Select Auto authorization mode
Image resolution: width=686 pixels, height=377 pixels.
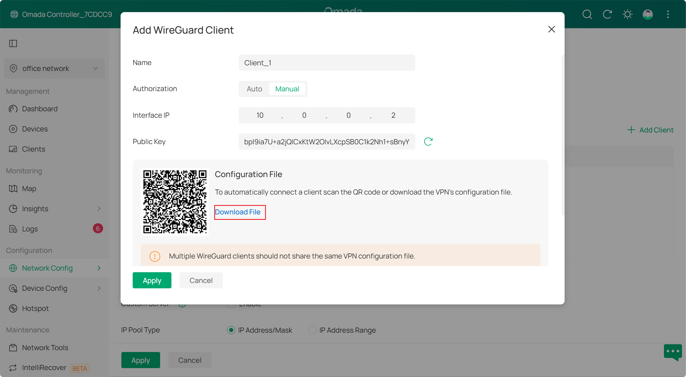pyautogui.click(x=254, y=89)
